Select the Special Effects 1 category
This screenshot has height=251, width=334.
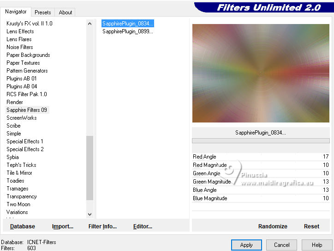[x=25, y=141]
